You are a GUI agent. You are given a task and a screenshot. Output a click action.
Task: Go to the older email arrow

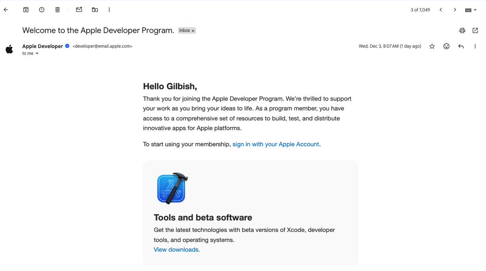pyautogui.click(x=455, y=10)
